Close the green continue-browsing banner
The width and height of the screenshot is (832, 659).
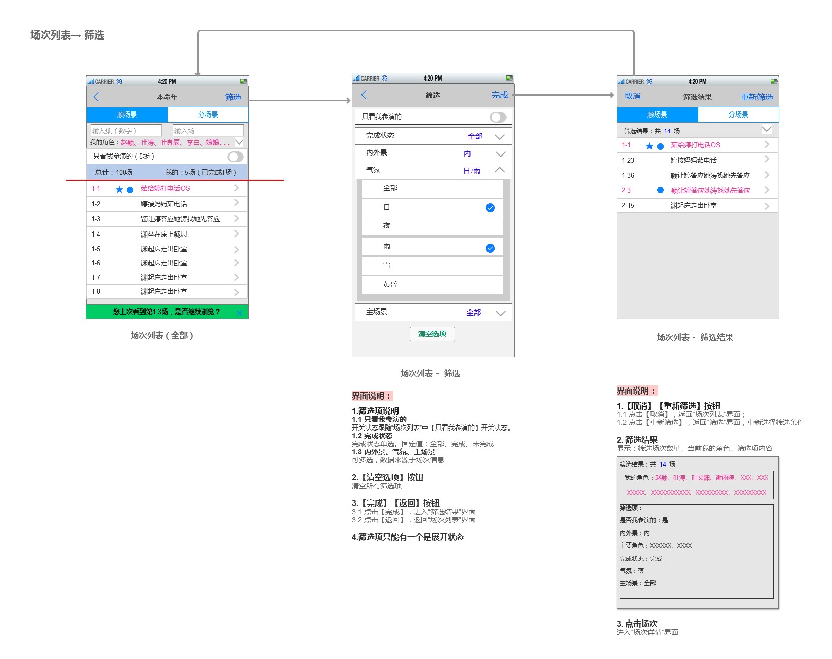point(239,313)
